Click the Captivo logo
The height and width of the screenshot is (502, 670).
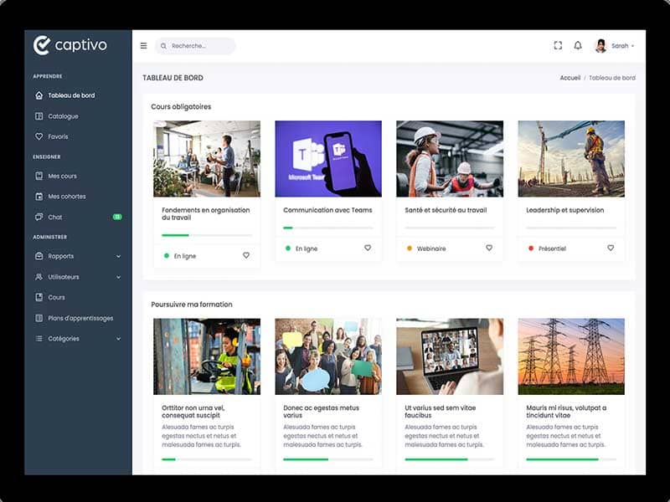70,45
